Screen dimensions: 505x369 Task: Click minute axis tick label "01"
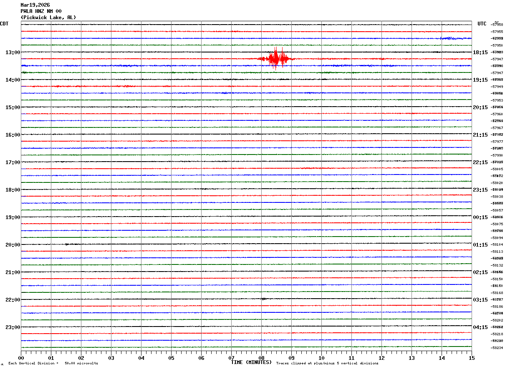coord(51,358)
